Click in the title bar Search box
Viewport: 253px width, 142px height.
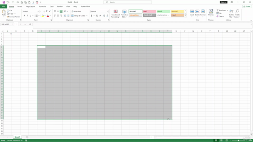coord(127,2)
